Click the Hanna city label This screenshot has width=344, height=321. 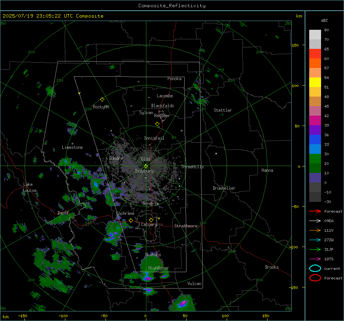click(x=267, y=170)
